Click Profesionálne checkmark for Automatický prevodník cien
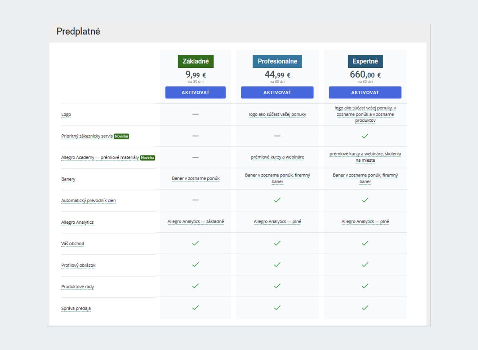This screenshot has height=350, width=478. point(277,200)
